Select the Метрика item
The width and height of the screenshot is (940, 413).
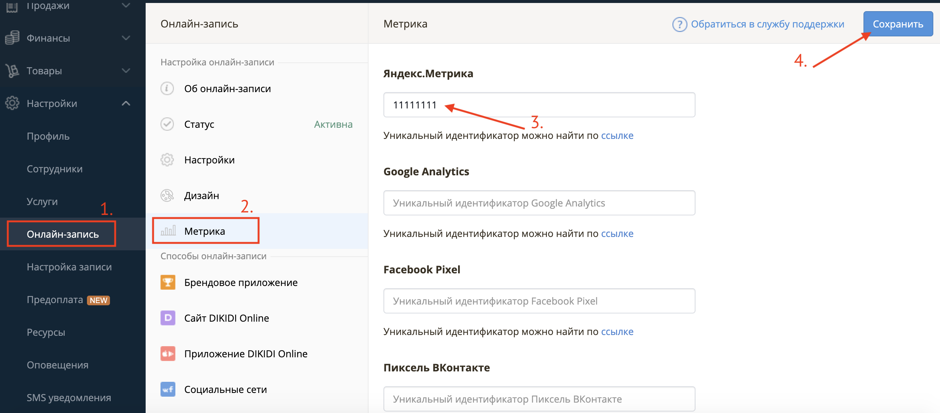(x=205, y=231)
